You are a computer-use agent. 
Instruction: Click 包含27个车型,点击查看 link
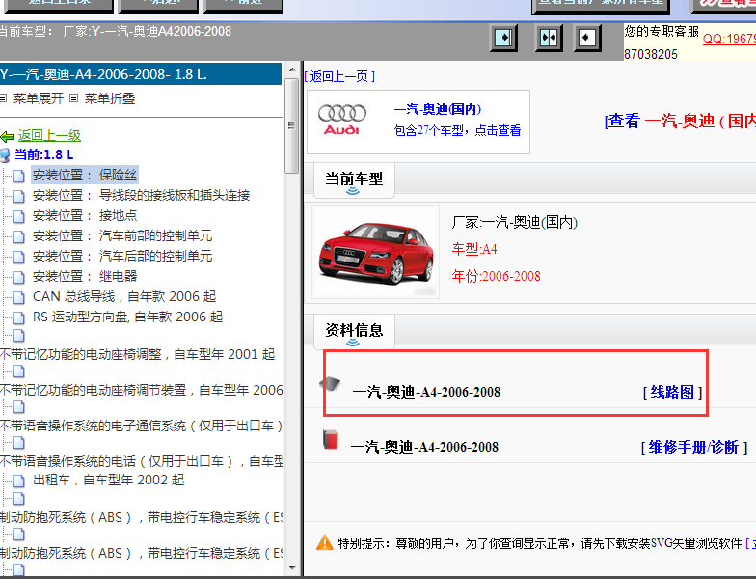[x=457, y=130]
